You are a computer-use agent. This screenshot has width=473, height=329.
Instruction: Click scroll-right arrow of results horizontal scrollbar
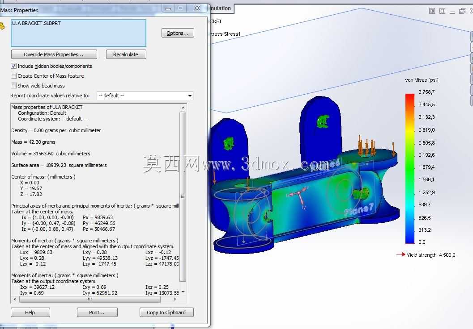click(175, 299)
